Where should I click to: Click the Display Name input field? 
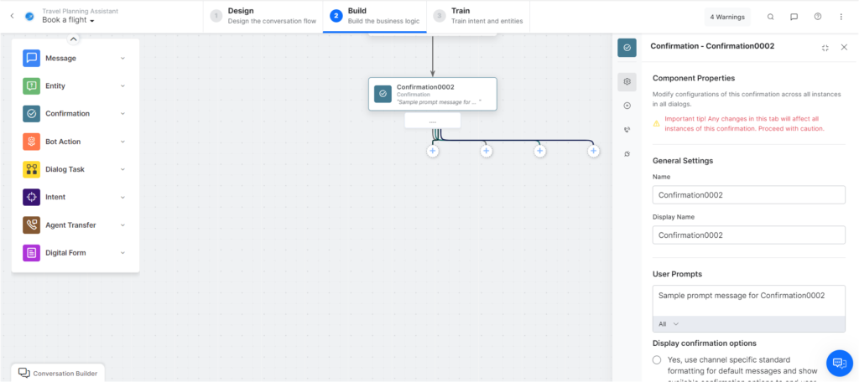(748, 235)
